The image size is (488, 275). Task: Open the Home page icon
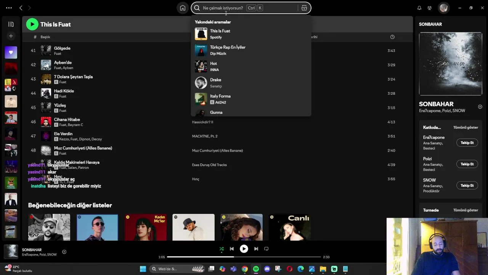(x=183, y=8)
